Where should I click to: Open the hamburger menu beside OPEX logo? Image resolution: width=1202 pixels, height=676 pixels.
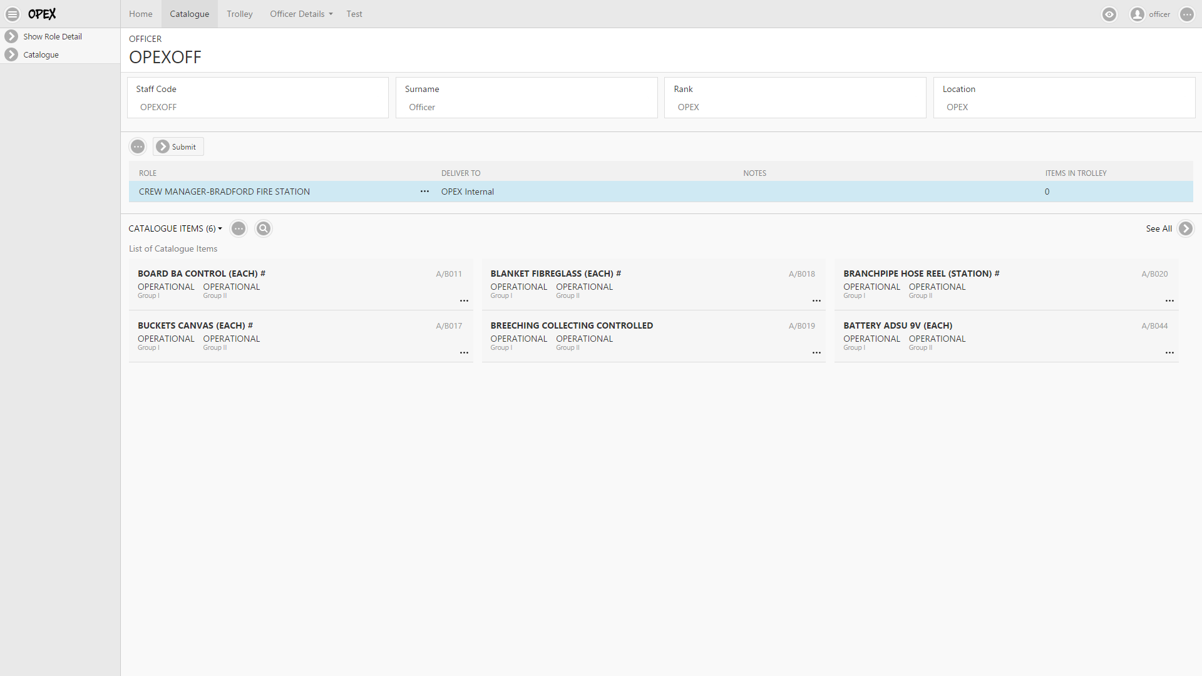click(x=13, y=14)
